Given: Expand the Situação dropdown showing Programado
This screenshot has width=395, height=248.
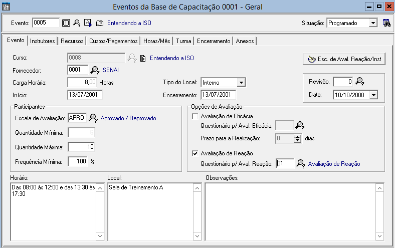Looking at the screenshot, I should [372, 23].
